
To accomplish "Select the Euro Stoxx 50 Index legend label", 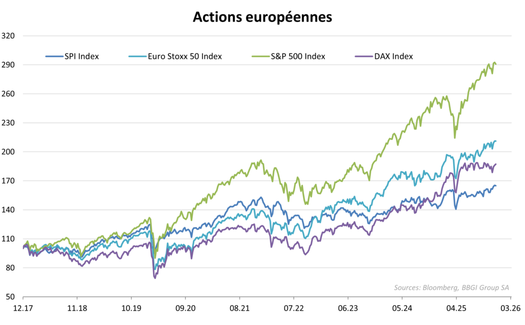I will [x=185, y=56].
